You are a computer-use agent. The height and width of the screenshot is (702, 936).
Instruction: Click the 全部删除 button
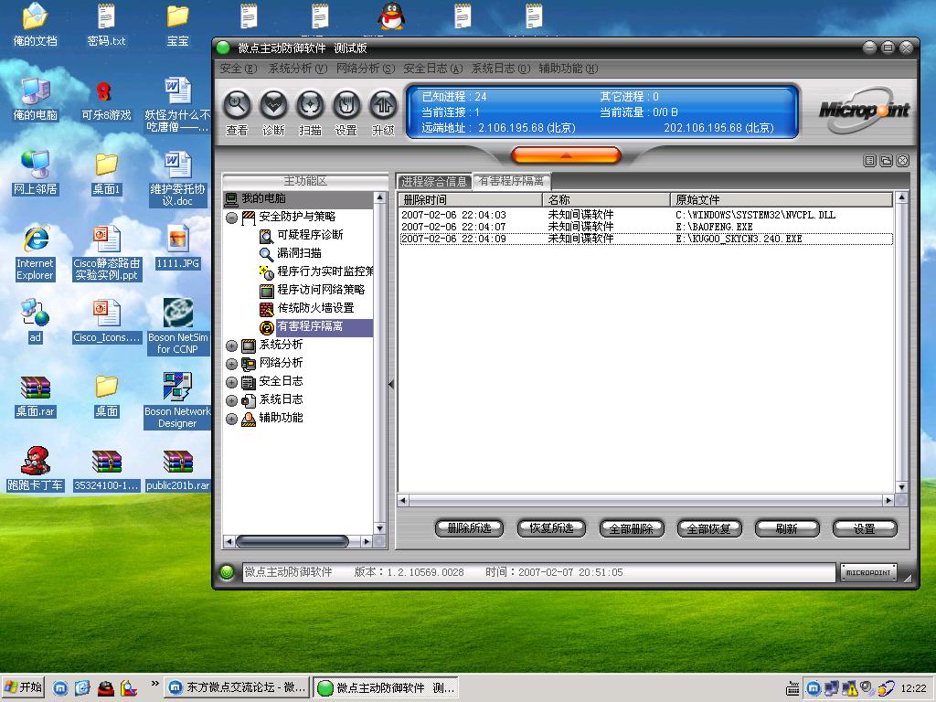[632, 528]
